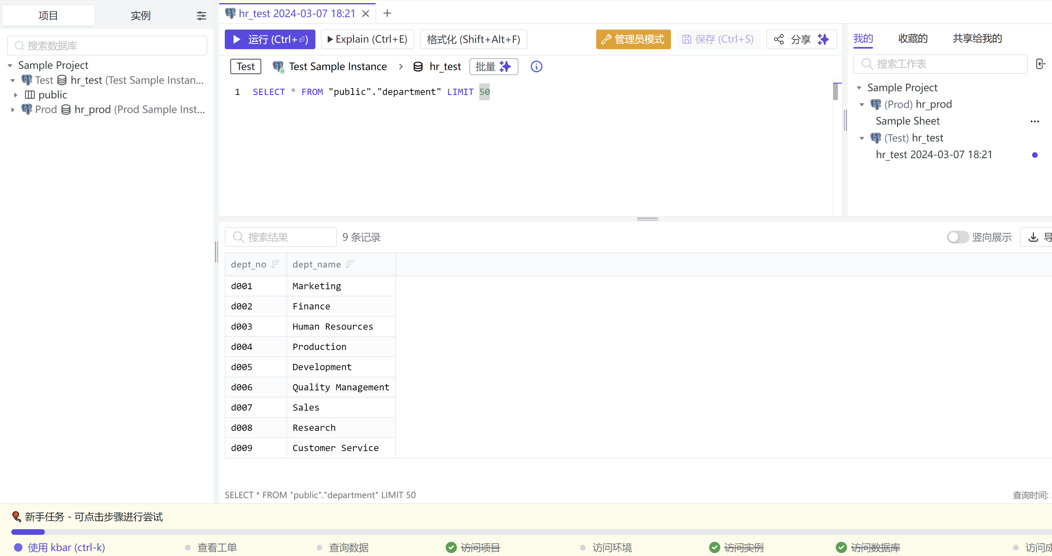Focus the 搜索结果 search field
1052x556 pixels.
[280, 237]
